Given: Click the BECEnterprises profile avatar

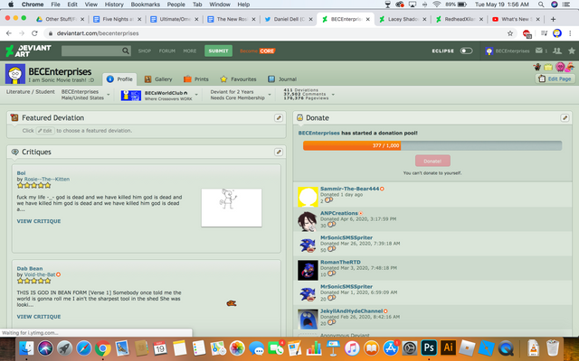Looking at the screenshot, I should [x=15, y=74].
